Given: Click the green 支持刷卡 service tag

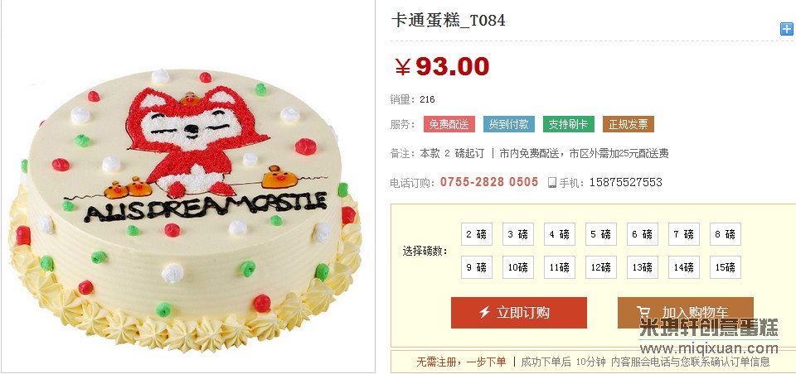Looking at the screenshot, I should [569, 124].
